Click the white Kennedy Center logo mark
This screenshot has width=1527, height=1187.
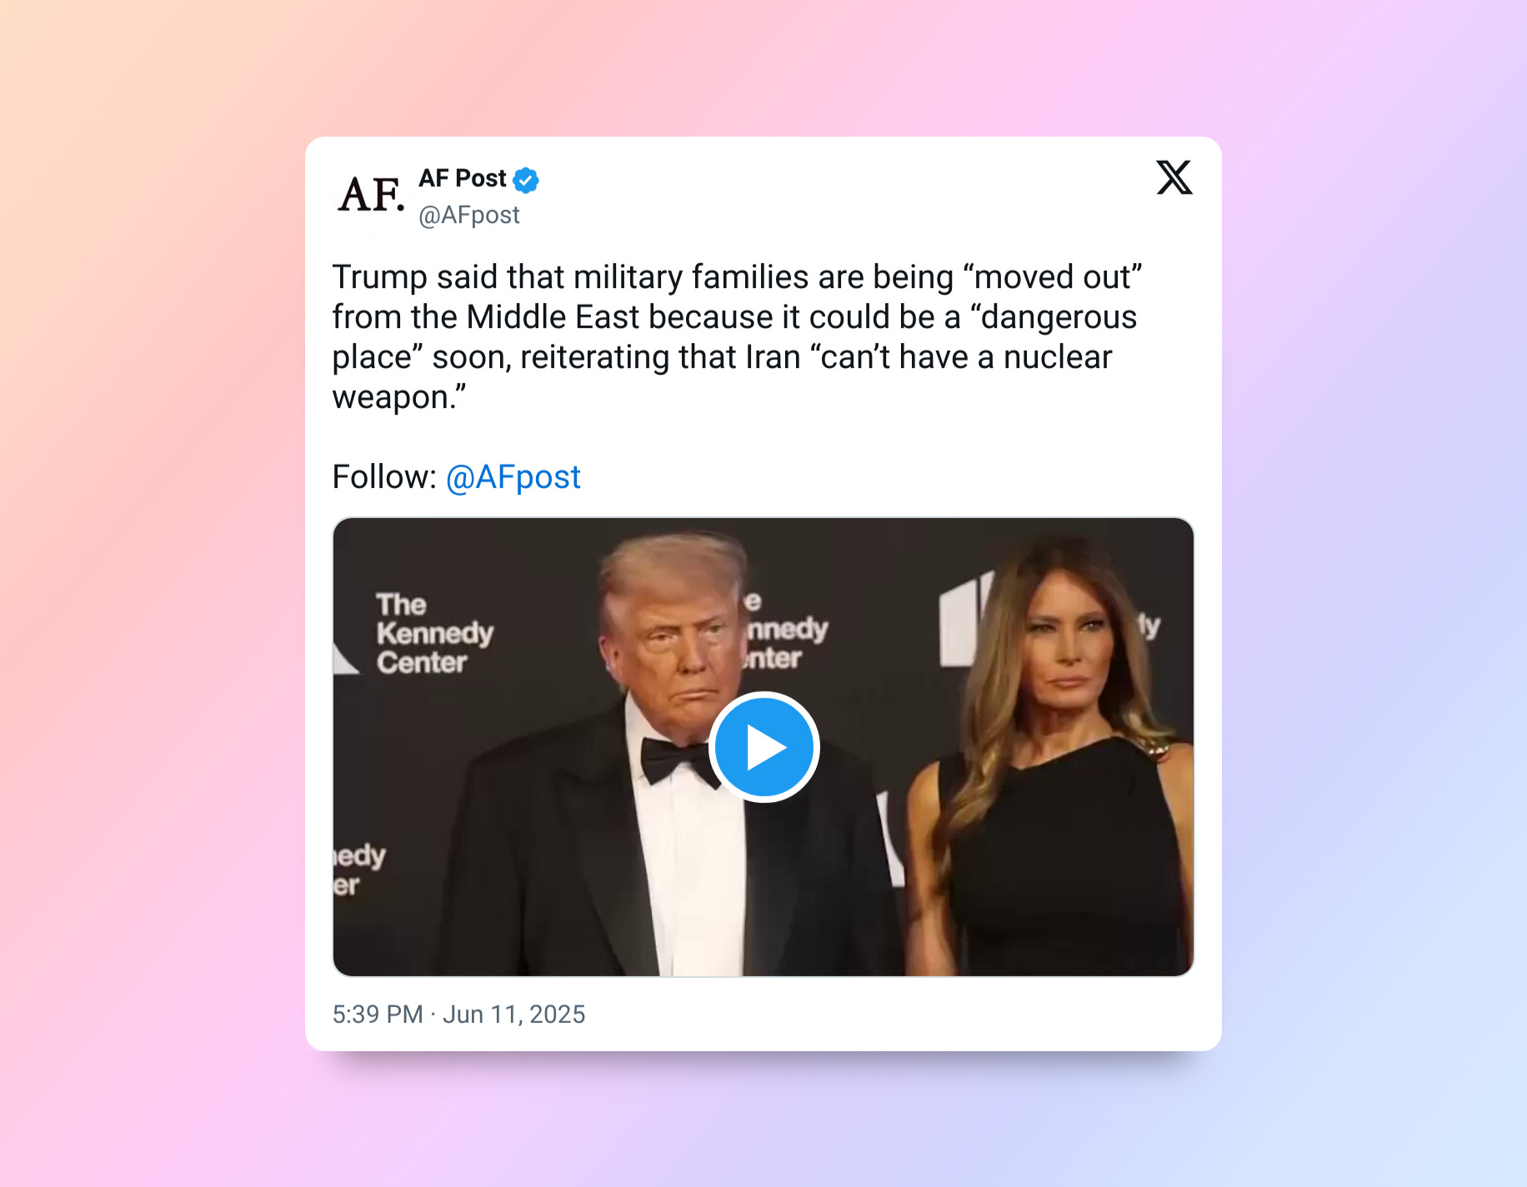(x=967, y=618)
